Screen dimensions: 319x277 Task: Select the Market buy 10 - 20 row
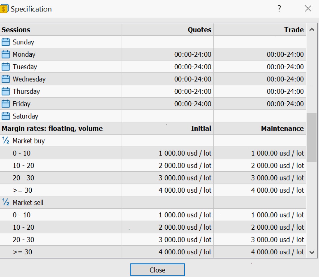(153, 165)
